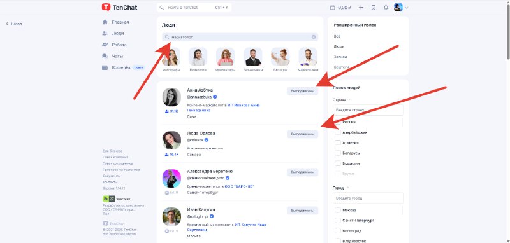This screenshot has width=510, height=243.
Task: Collapse the Город filter section
Action: pyautogui.click(x=347, y=188)
